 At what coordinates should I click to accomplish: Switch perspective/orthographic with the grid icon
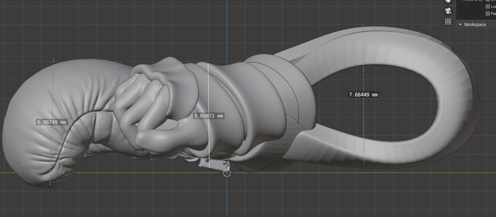(x=448, y=21)
